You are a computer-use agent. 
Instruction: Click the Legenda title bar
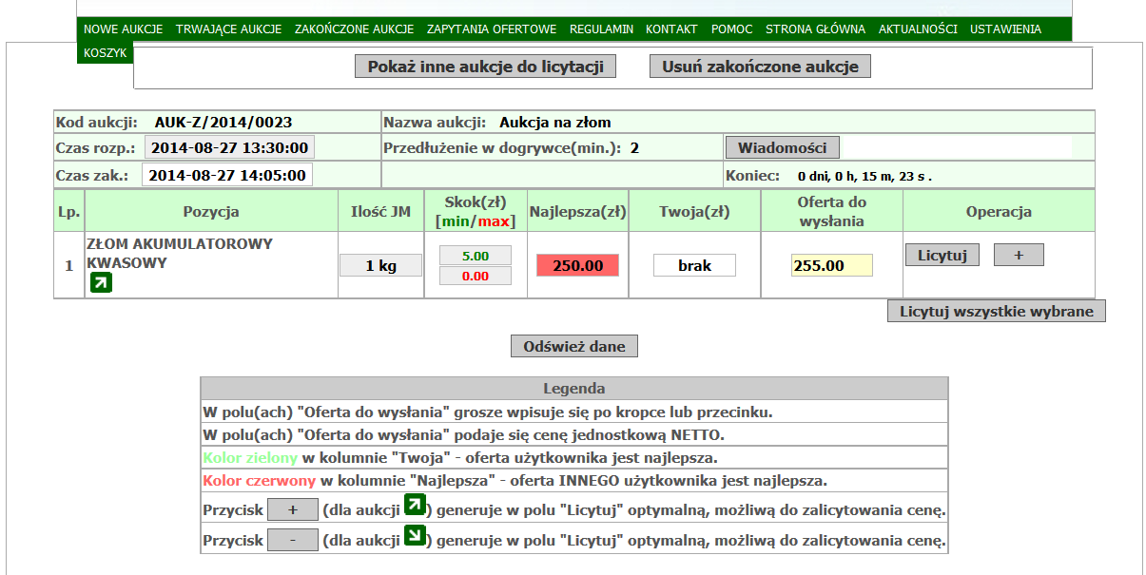[x=574, y=388]
